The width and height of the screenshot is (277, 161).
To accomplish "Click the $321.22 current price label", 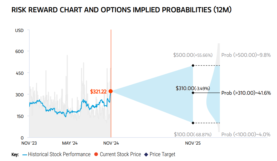I will [x=98, y=92].
